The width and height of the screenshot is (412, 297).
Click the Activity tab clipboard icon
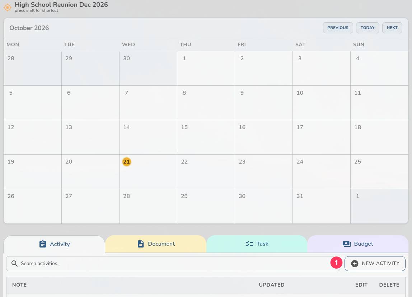(43, 244)
